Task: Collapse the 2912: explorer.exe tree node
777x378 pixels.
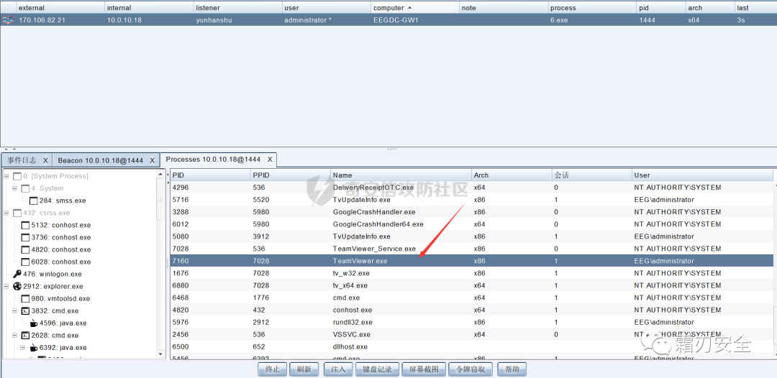Action: 6,286
